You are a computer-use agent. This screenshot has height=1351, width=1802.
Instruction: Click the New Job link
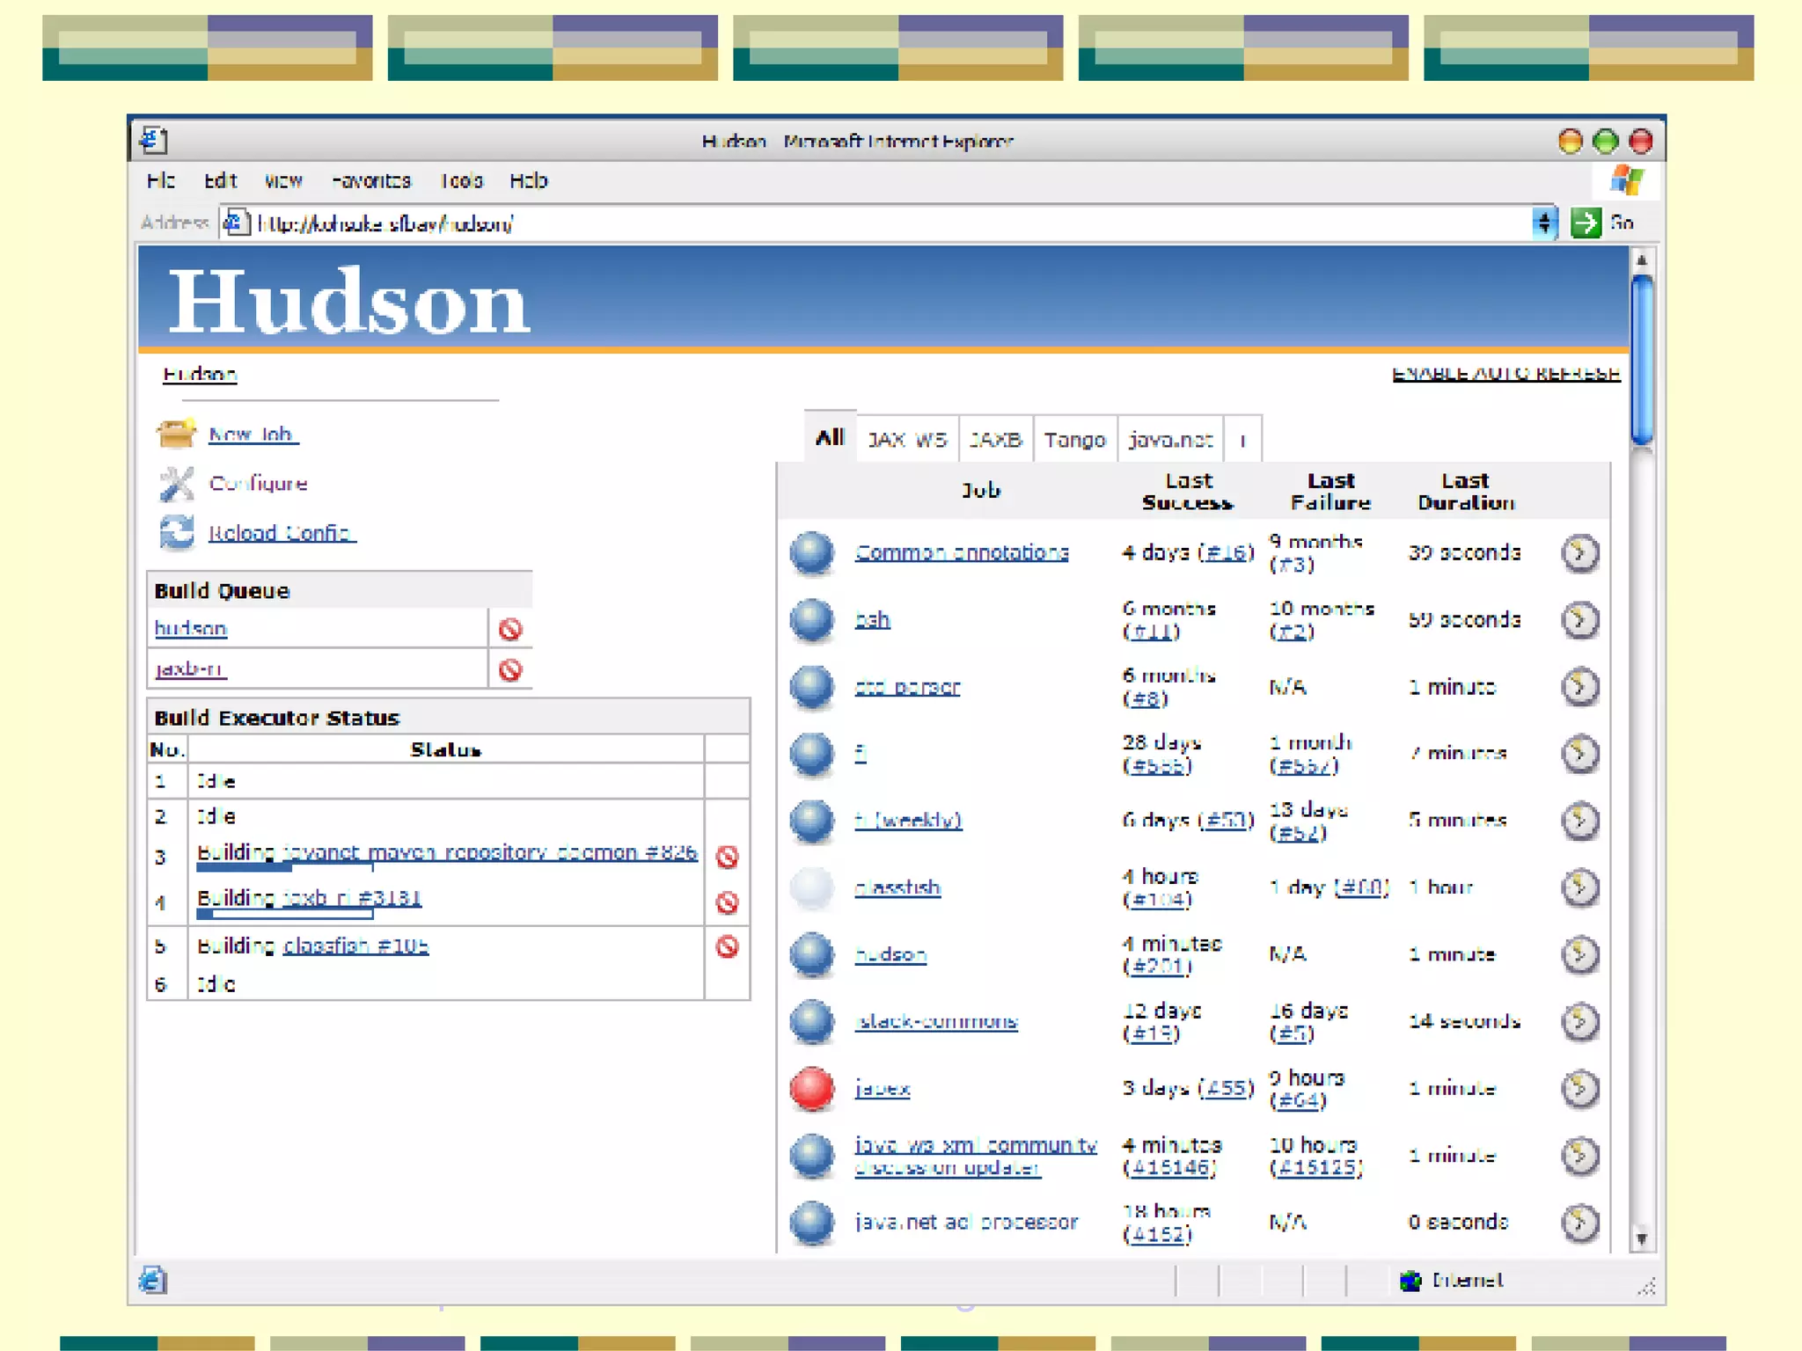pos(253,435)
